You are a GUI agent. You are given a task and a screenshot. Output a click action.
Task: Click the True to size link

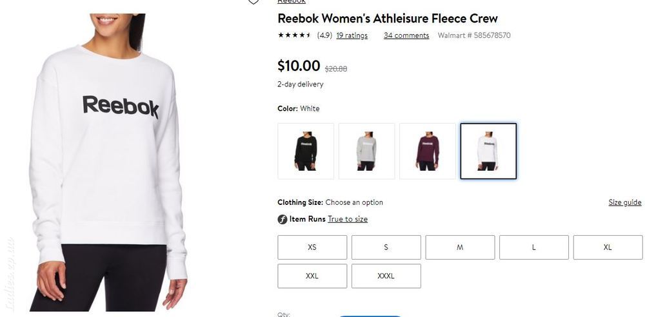[348, 219]
